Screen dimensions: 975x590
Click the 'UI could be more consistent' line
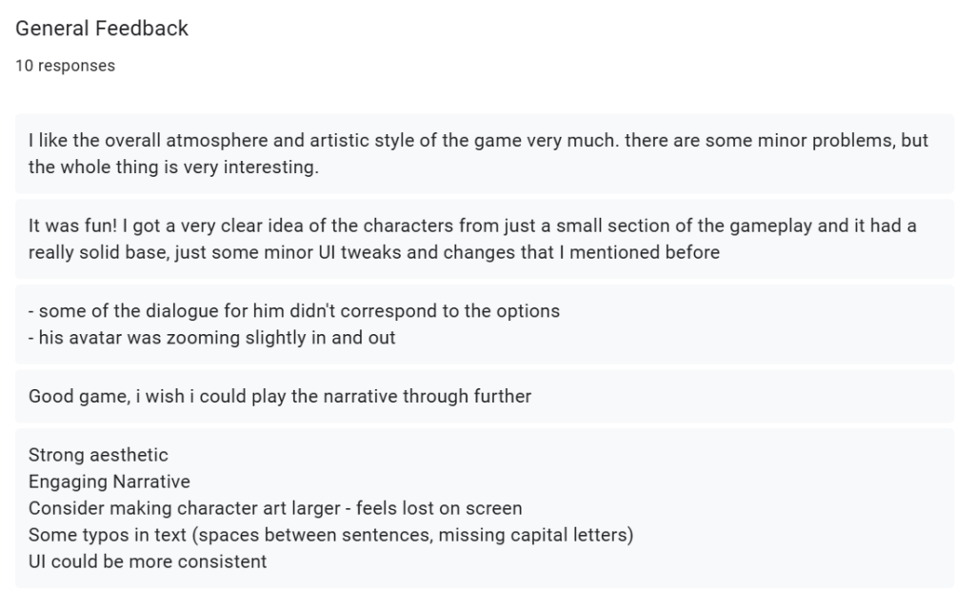point(148,562)
